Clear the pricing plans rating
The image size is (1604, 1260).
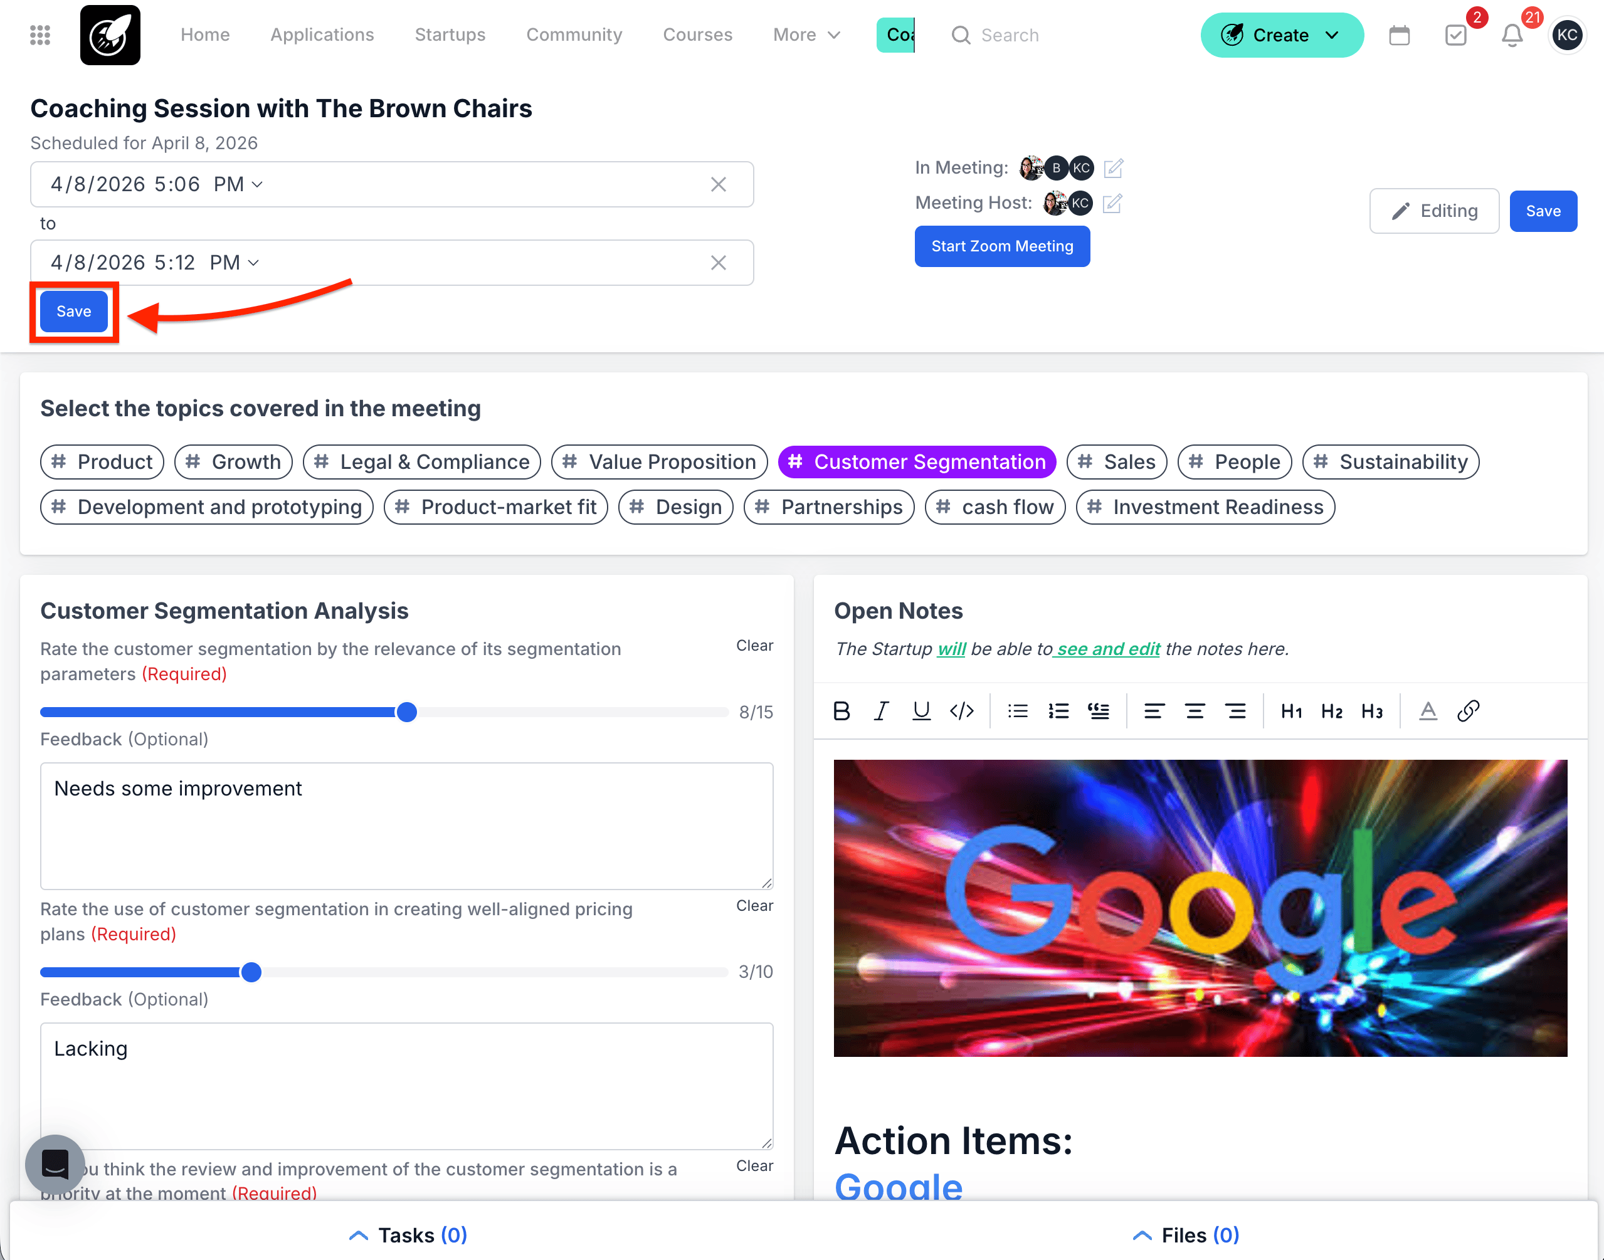tap(754, 906)
